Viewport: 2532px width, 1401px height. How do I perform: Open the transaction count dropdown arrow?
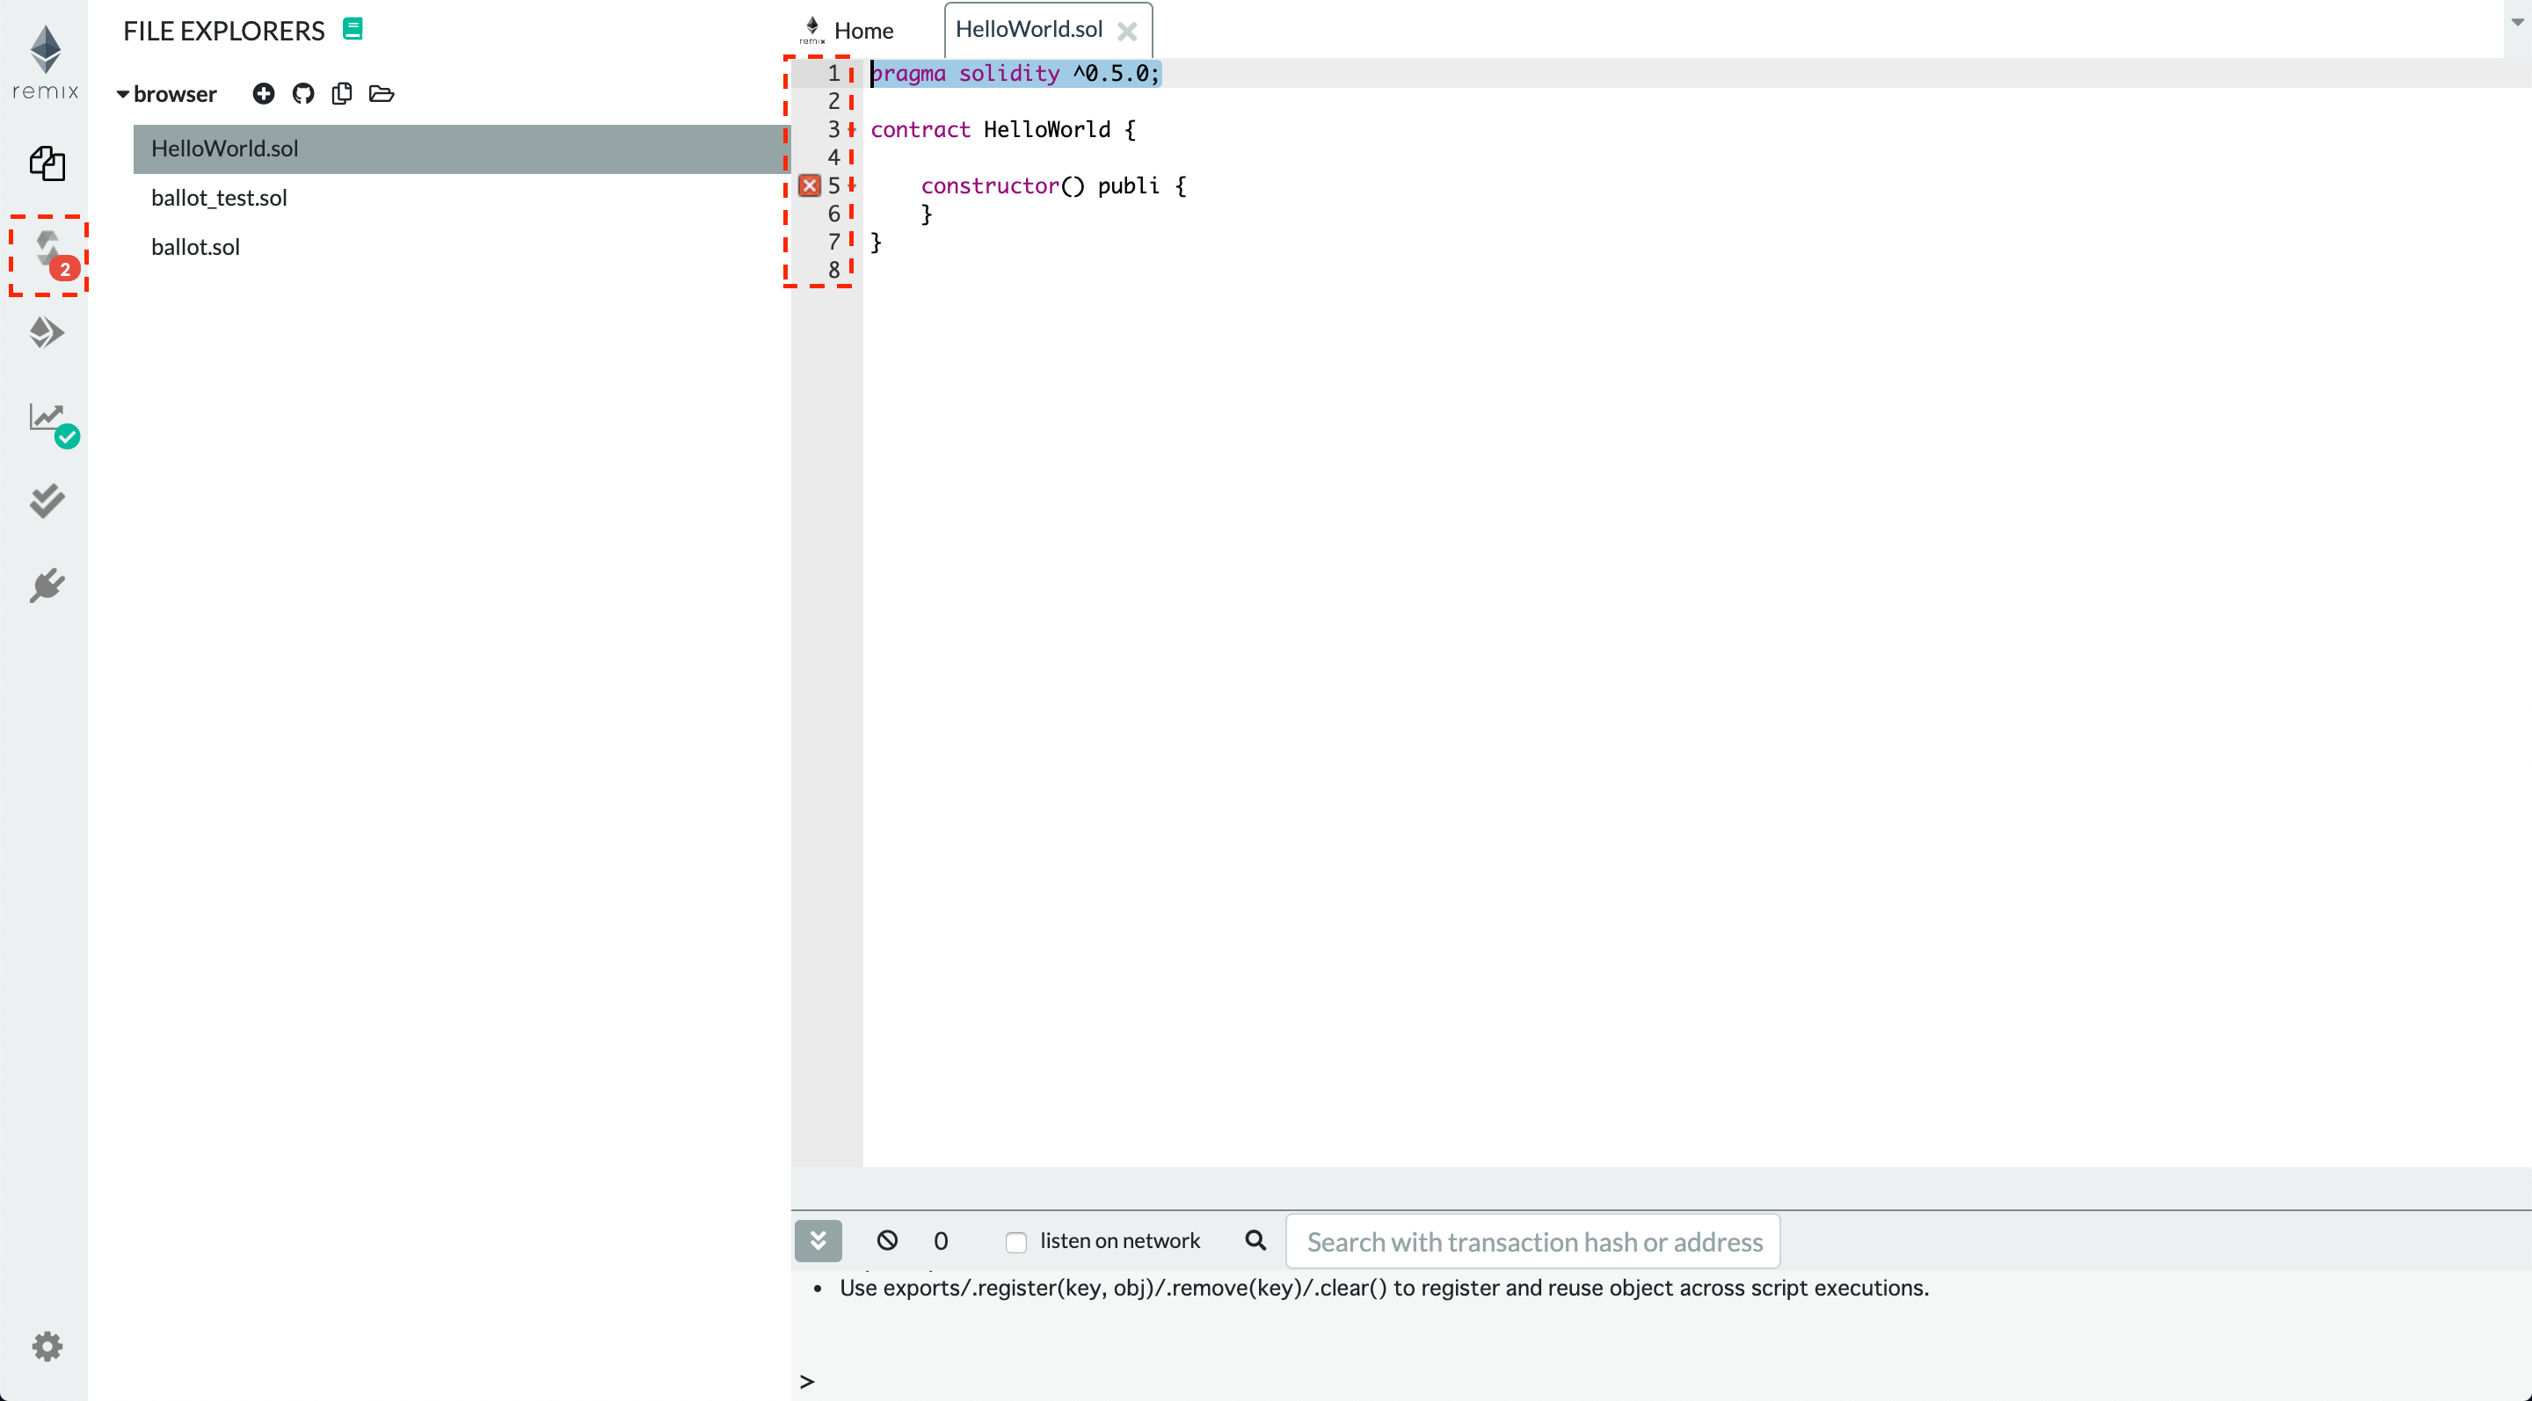(818, 1238)
